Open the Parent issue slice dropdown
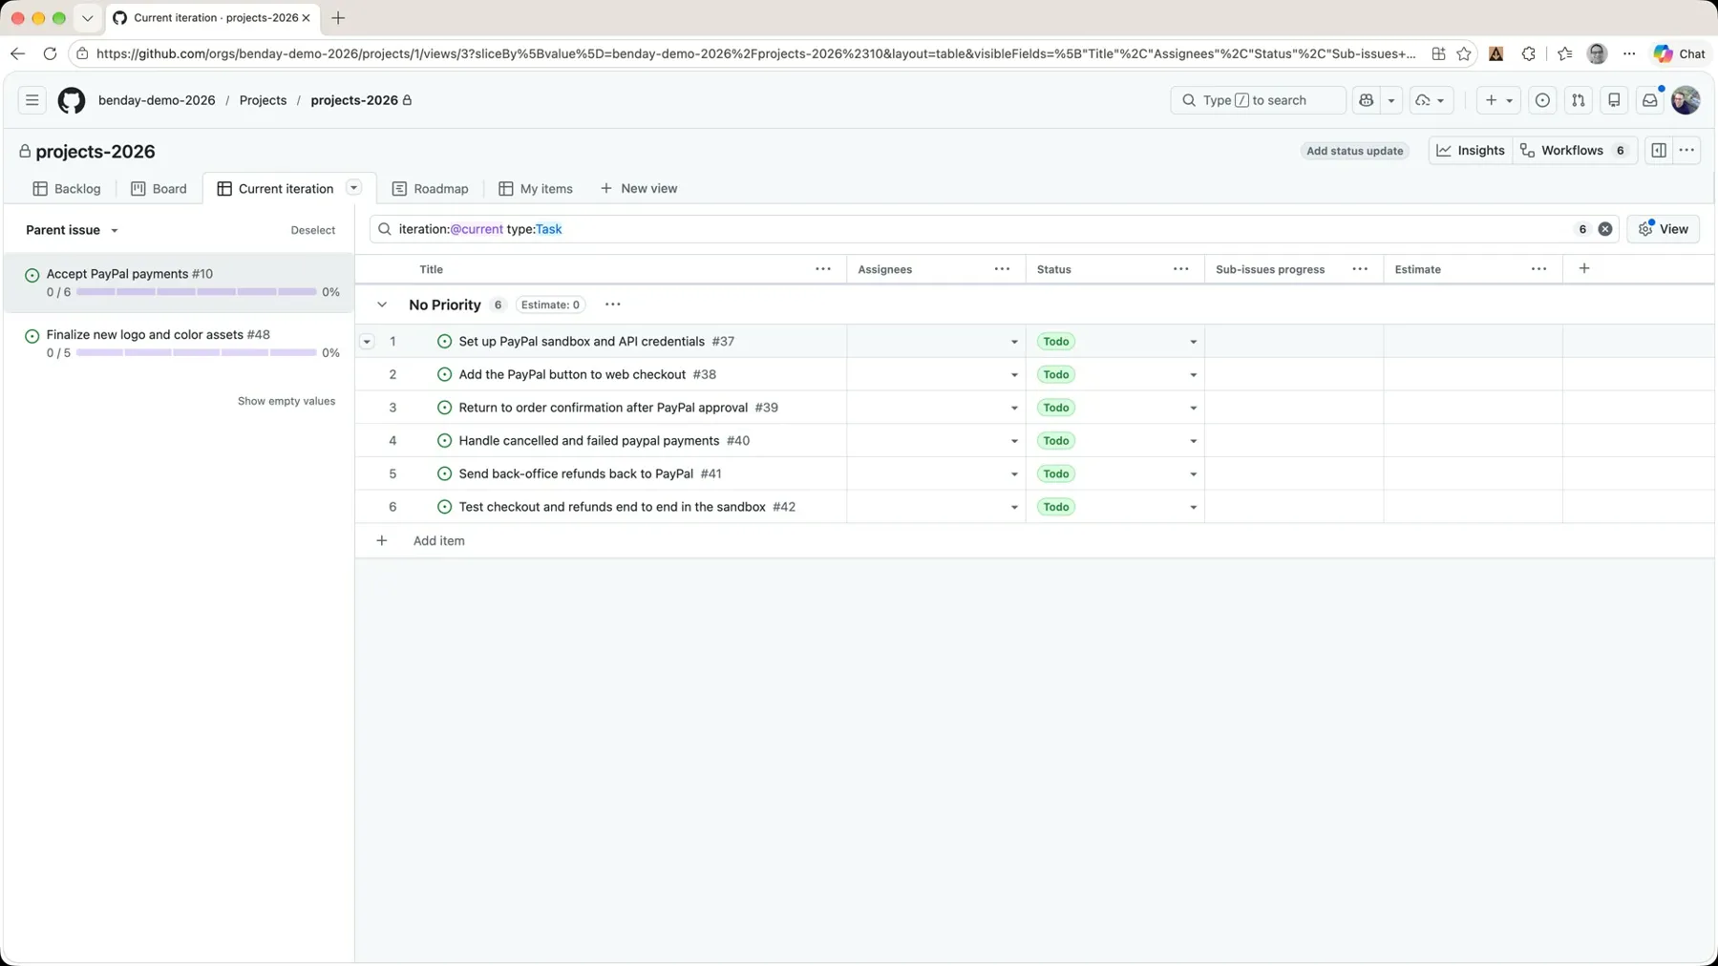The image size is (1718, 966). (73, 230)
